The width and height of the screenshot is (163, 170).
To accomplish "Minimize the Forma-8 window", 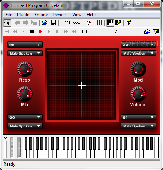I will point(128,4).
